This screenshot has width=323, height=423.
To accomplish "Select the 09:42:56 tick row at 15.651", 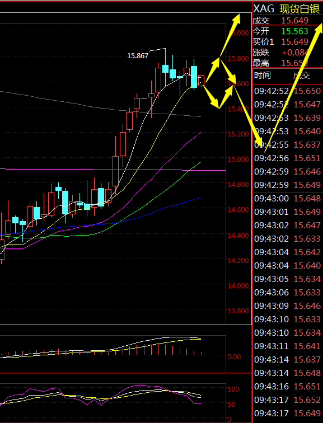I will (287, 158).
